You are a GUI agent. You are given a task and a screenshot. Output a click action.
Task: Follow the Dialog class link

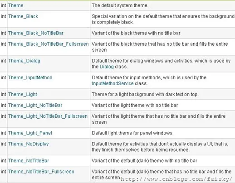click(107, 67)
